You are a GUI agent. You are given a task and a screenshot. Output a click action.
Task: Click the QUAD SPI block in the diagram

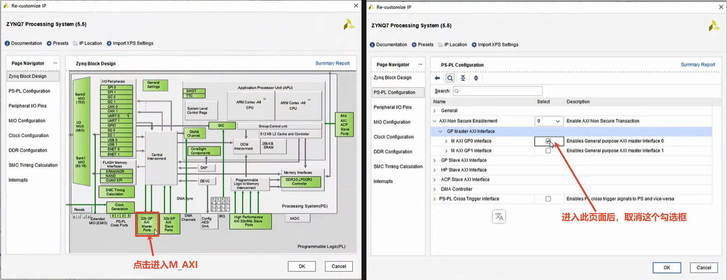(116, 181)
